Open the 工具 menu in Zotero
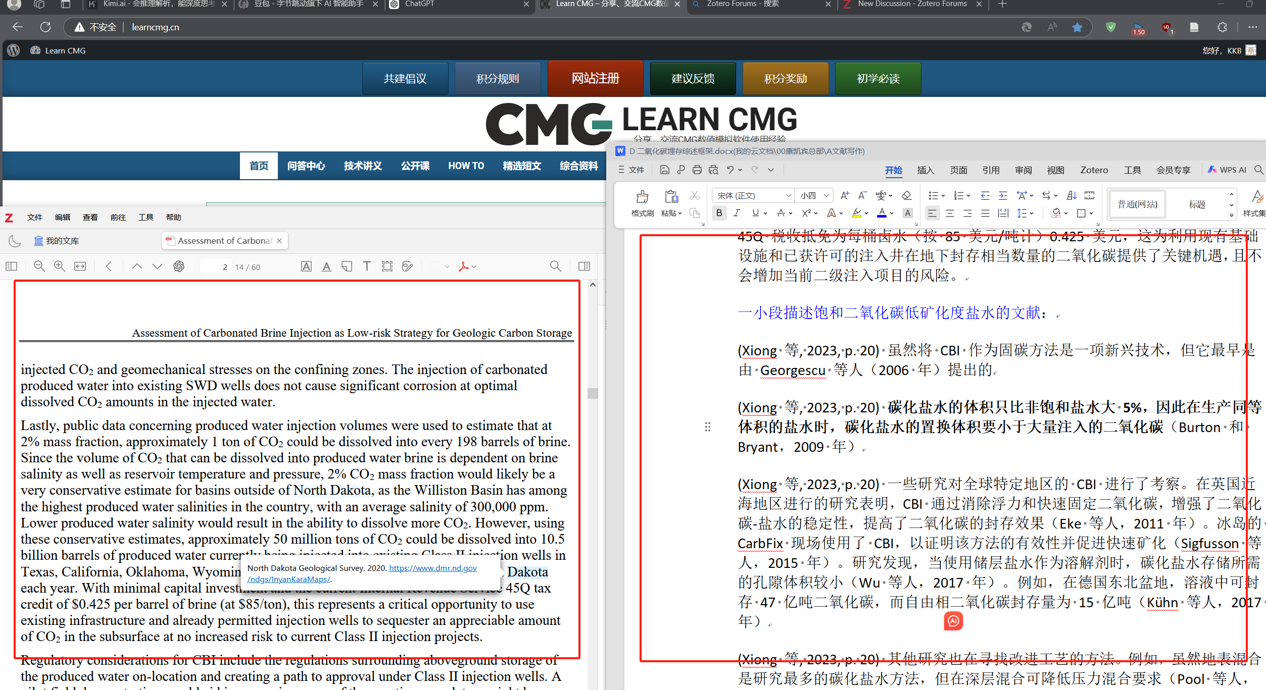Viewport: 1266px width, 690px height. [x=145, y=217]
